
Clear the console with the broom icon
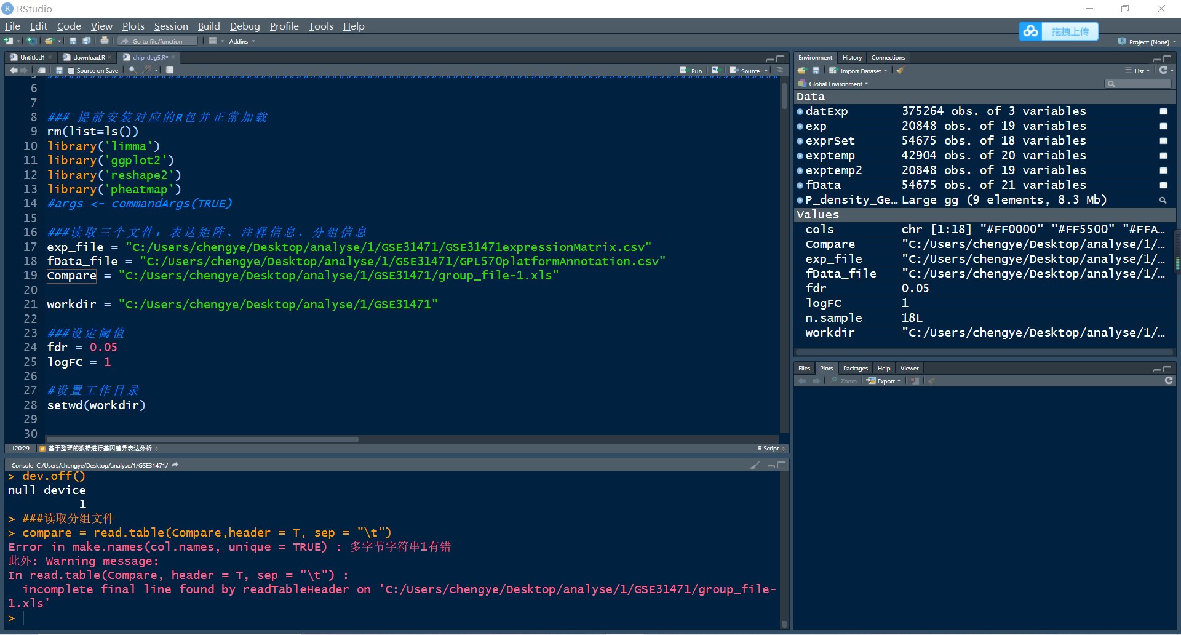pyautogui.click(x=755, y=466)
